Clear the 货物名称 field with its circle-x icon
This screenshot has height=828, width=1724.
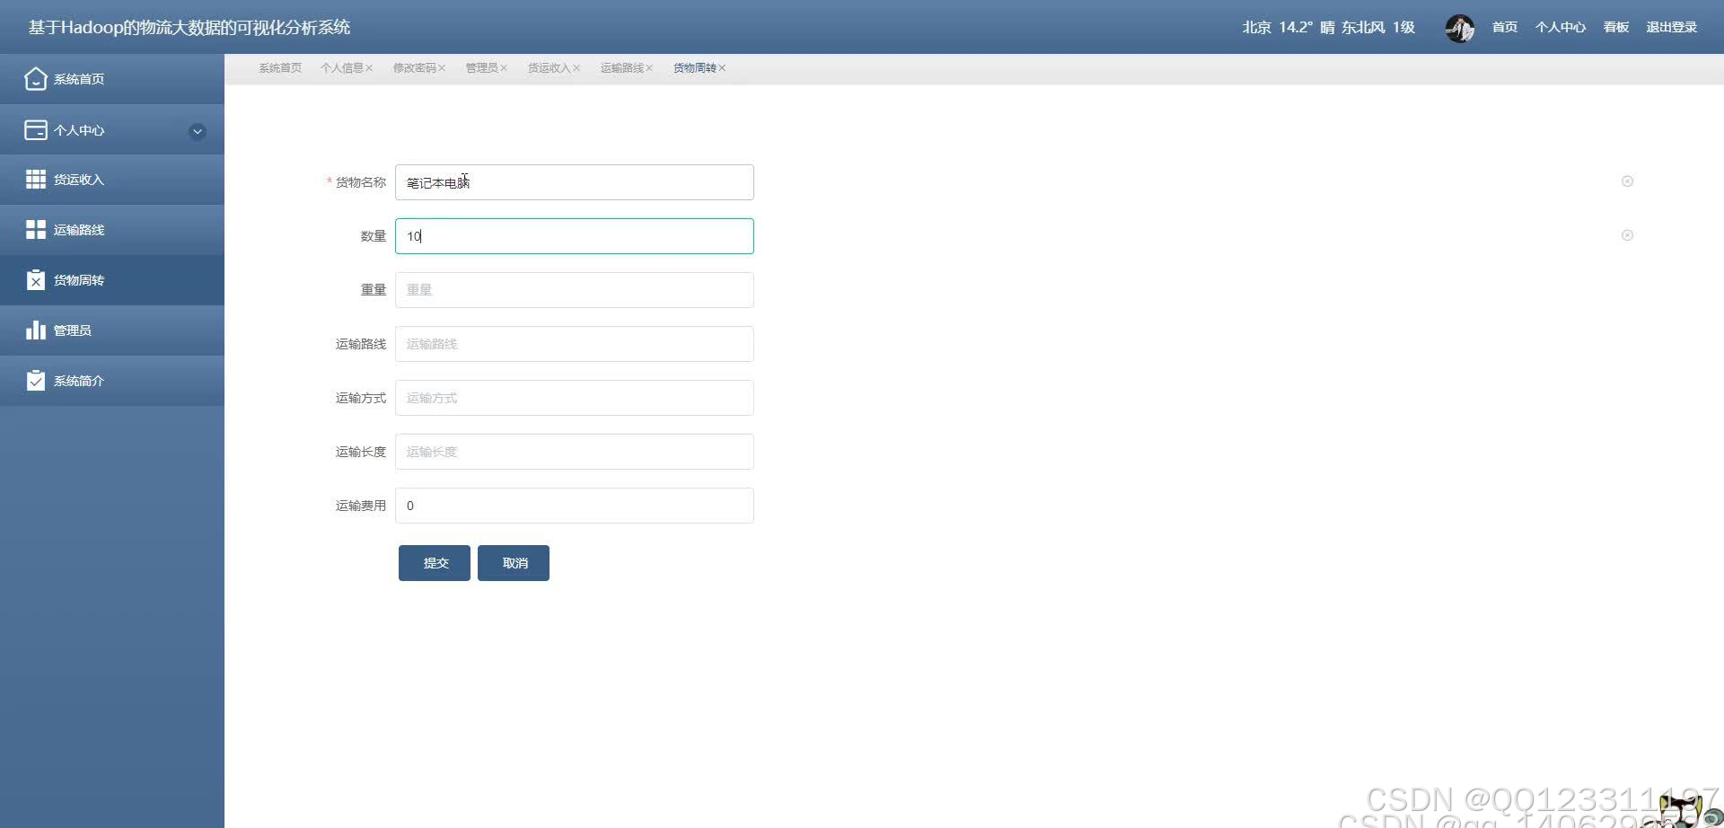[x=1627, y=181]
